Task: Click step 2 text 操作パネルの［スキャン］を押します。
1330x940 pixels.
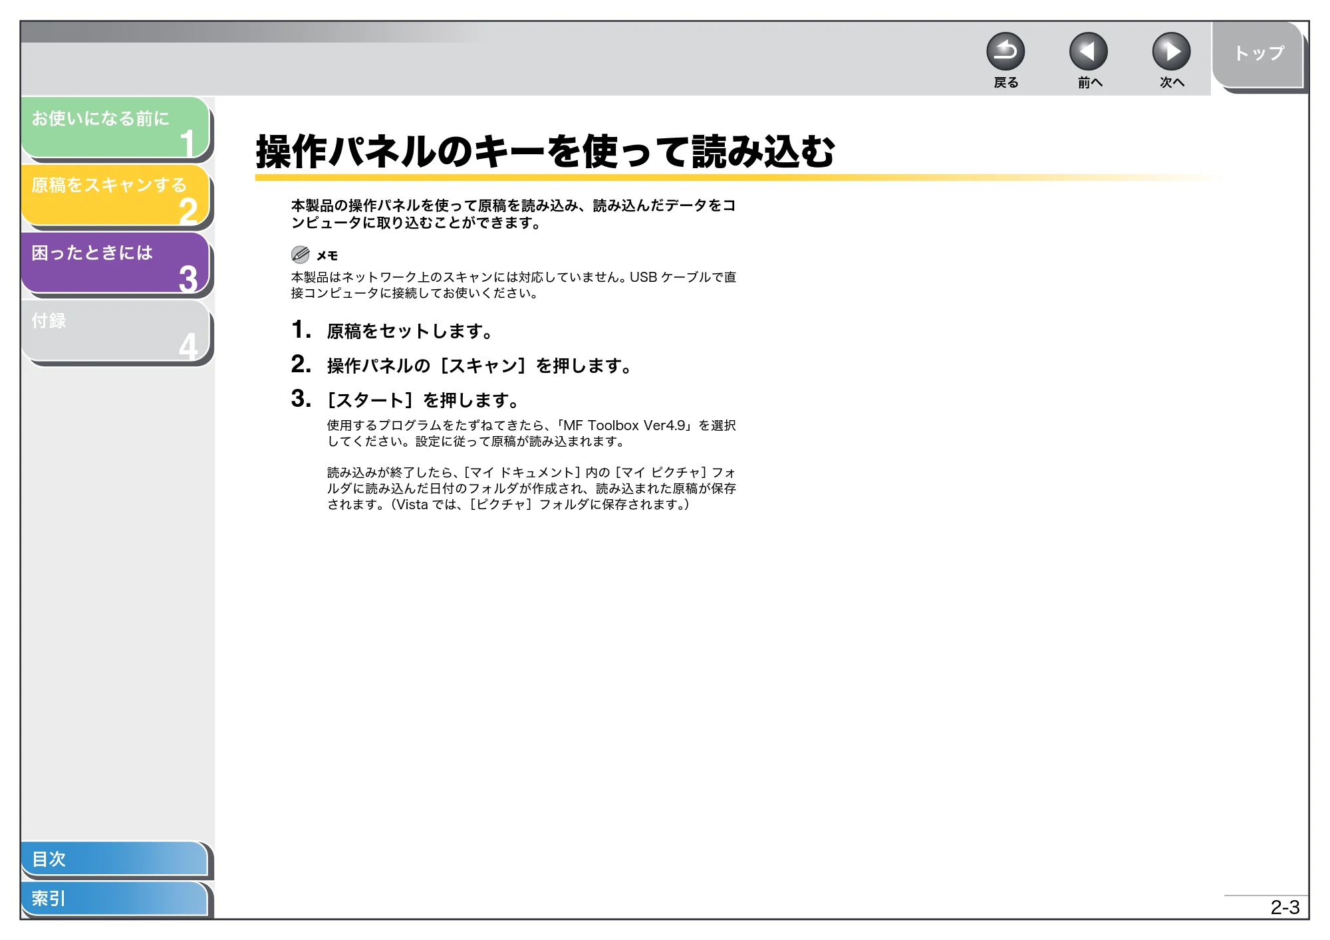Action: [479, 366]
